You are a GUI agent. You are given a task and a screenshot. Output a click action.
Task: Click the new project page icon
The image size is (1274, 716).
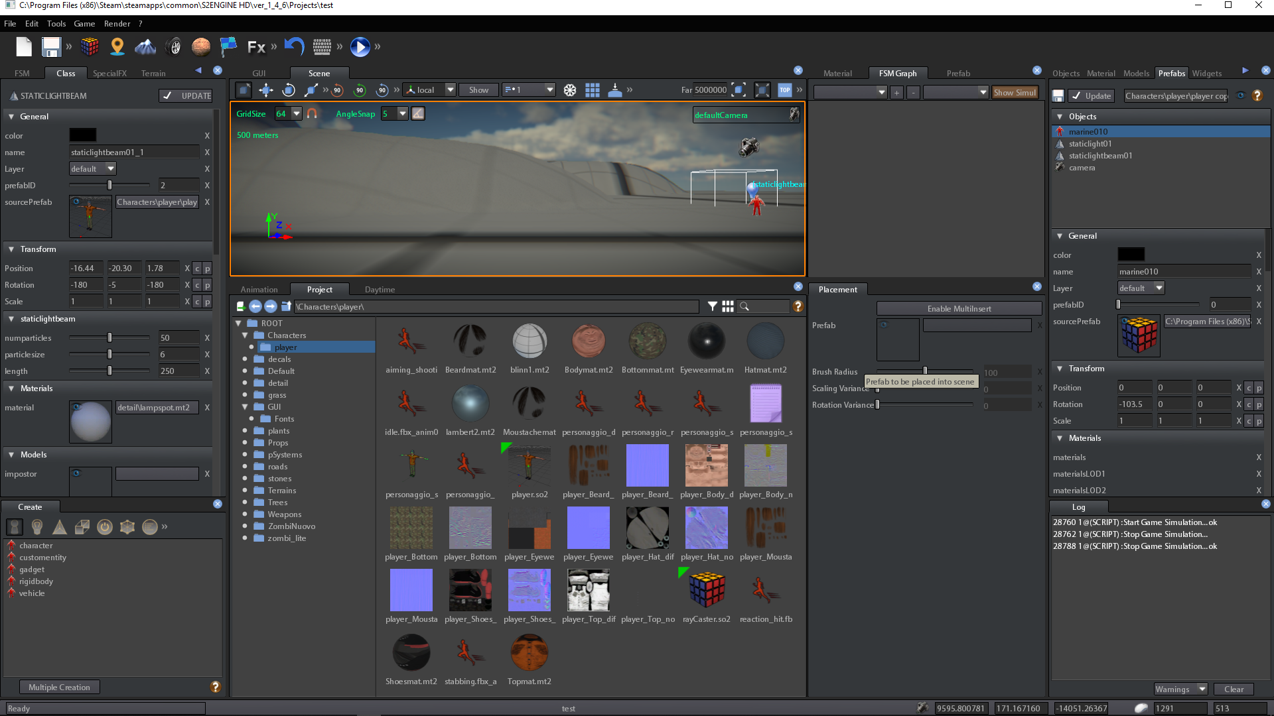point(24,47)
